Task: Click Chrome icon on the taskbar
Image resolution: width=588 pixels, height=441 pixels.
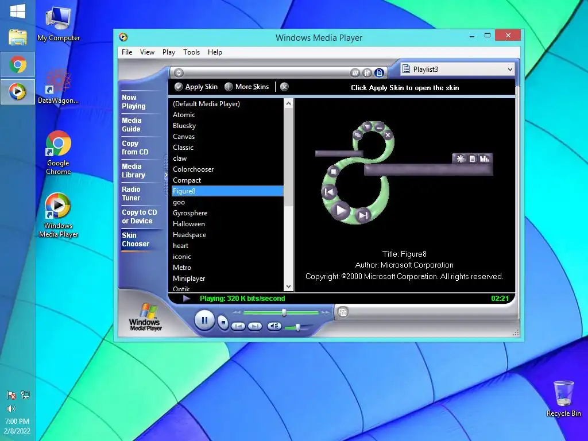Action: pyautogui.click(x=18, y=64)
